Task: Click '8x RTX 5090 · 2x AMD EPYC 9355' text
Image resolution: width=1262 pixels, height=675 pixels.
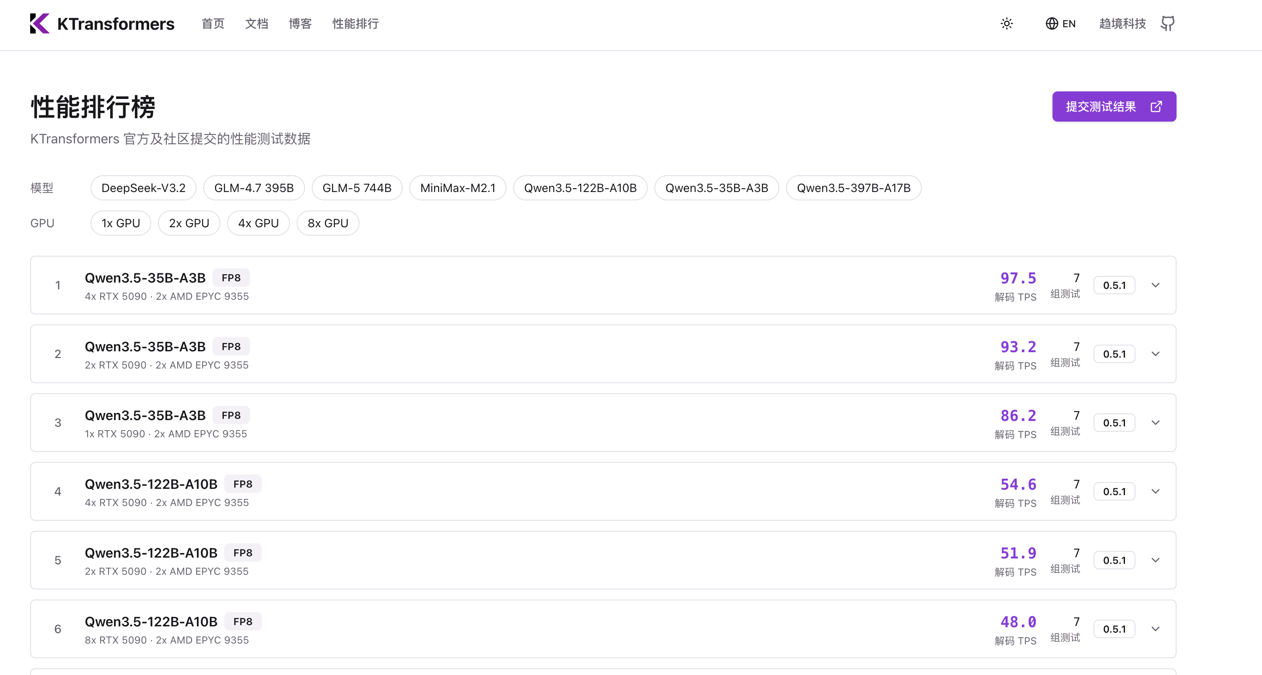Action: point(167,640)
